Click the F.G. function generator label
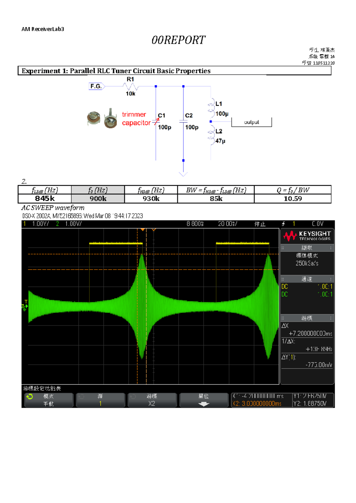This screenshot has height=503, width=356. coord(96,86)
